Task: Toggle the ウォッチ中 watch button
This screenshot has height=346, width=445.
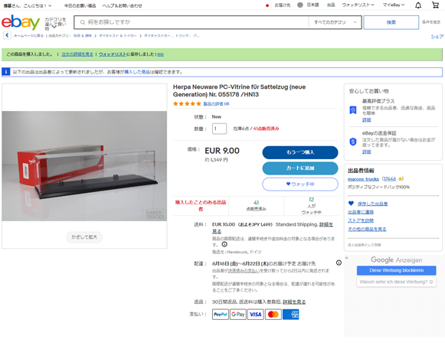Action: click(x=300, y=184)
